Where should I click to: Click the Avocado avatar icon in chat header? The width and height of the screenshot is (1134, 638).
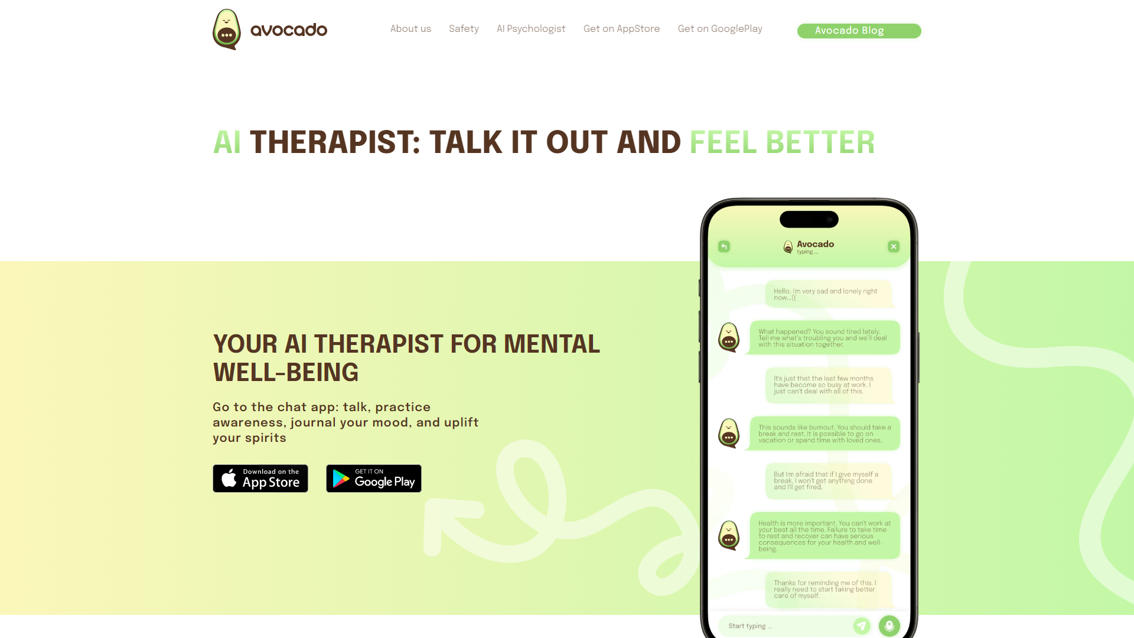point(788,247)
